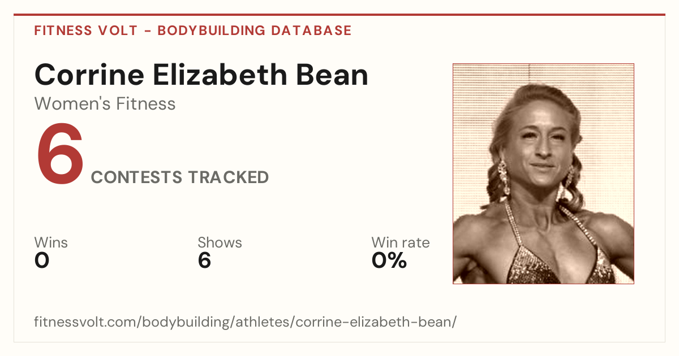Click the Wins value 0
The height and width of the screenshot is (356, 679).
click(42, 261)
